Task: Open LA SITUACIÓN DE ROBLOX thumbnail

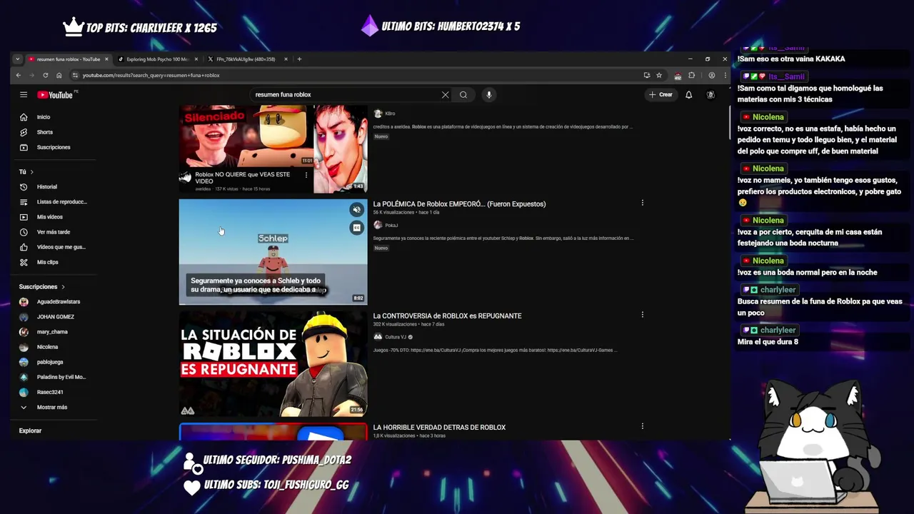Action: [273, 363]
